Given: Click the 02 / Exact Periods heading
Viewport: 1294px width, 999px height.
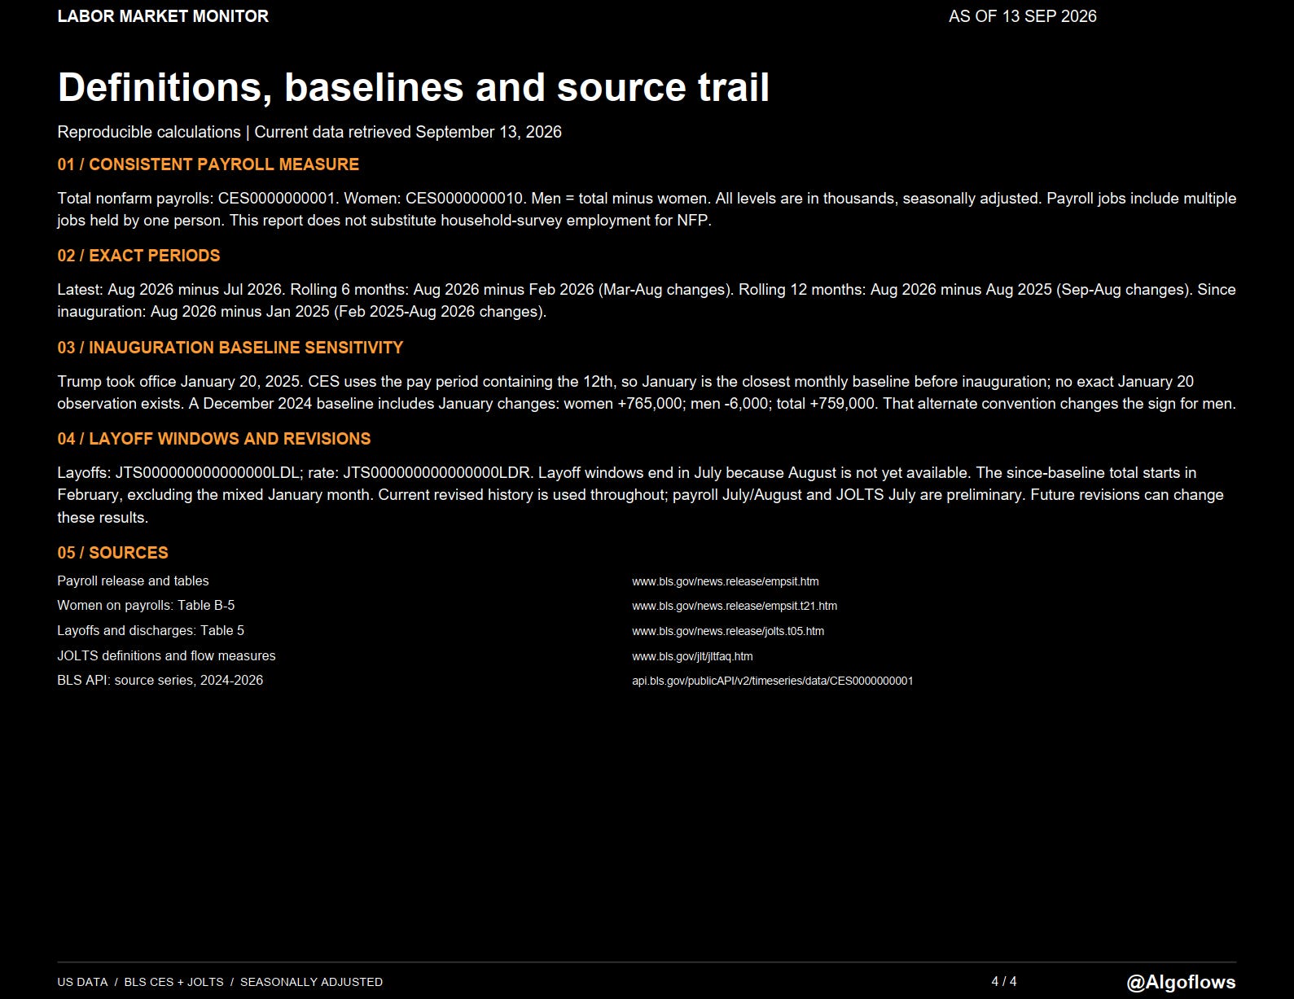Looking at the screenshot, I should click(138, 256).
